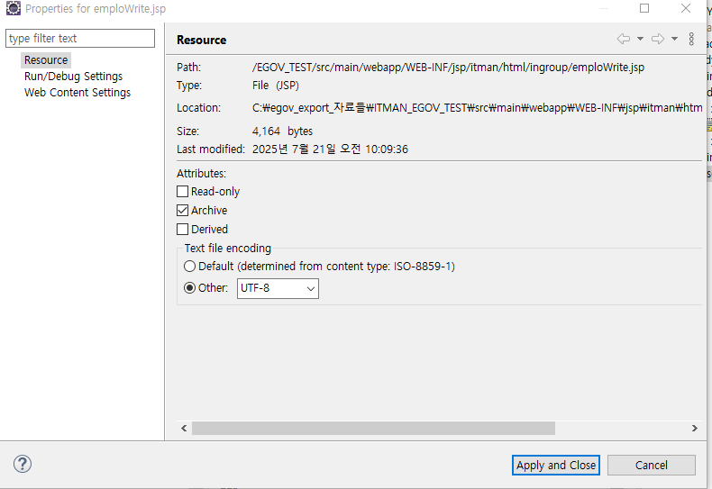Click the scrollbar left arrow

click(x=184, y=429)
